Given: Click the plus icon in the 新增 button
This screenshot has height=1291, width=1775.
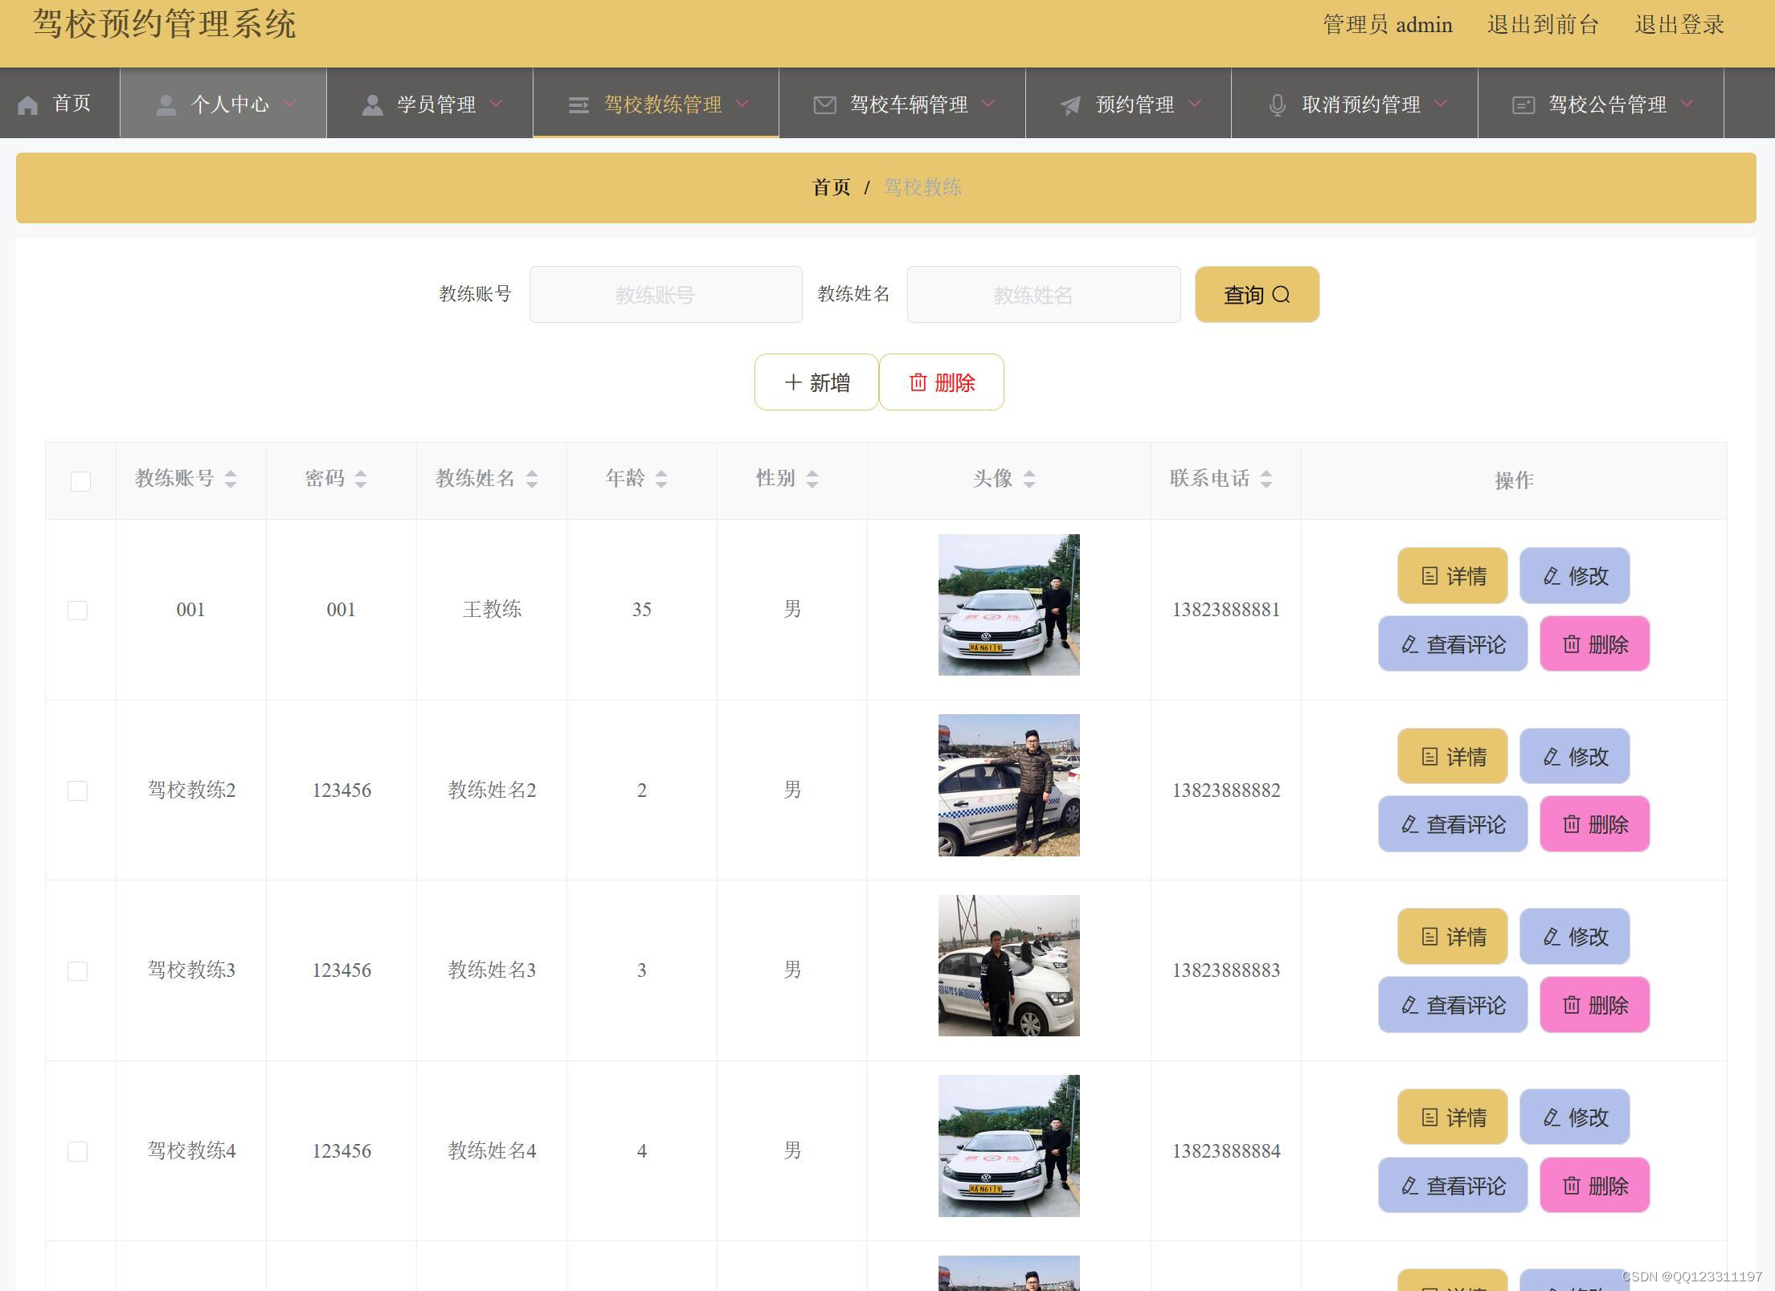Looking at the screenshot, I should coord(792,382).
